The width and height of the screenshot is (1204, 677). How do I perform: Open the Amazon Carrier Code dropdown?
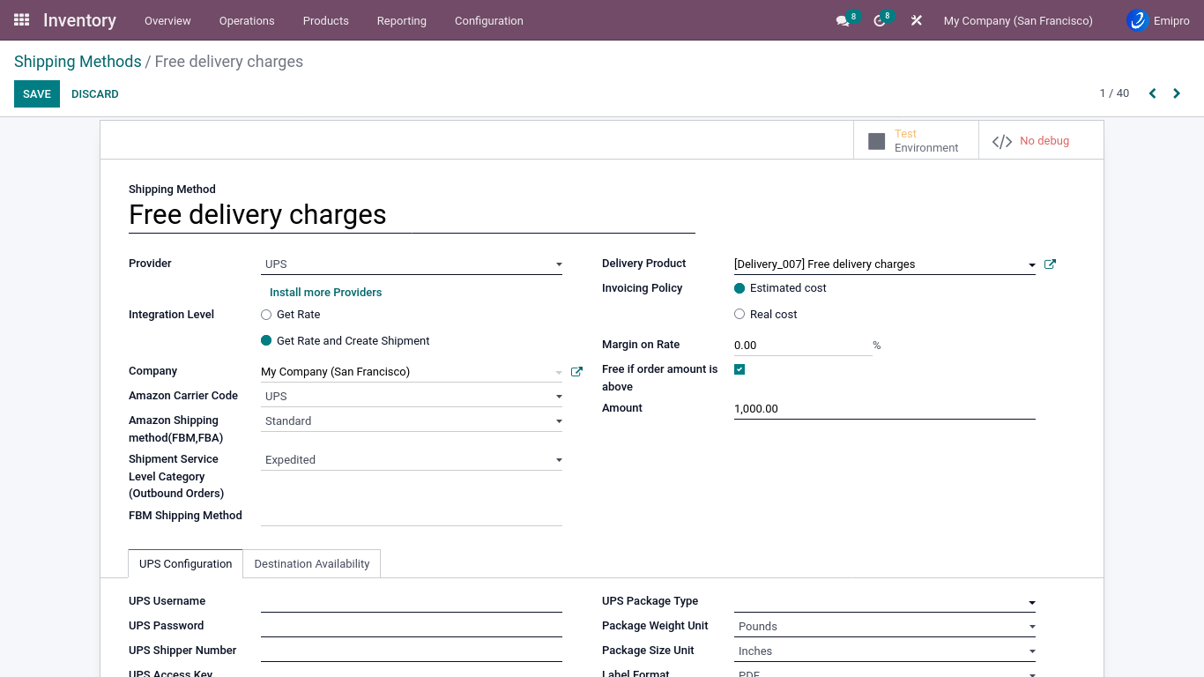pyautogui.click(x=412, y=397)
